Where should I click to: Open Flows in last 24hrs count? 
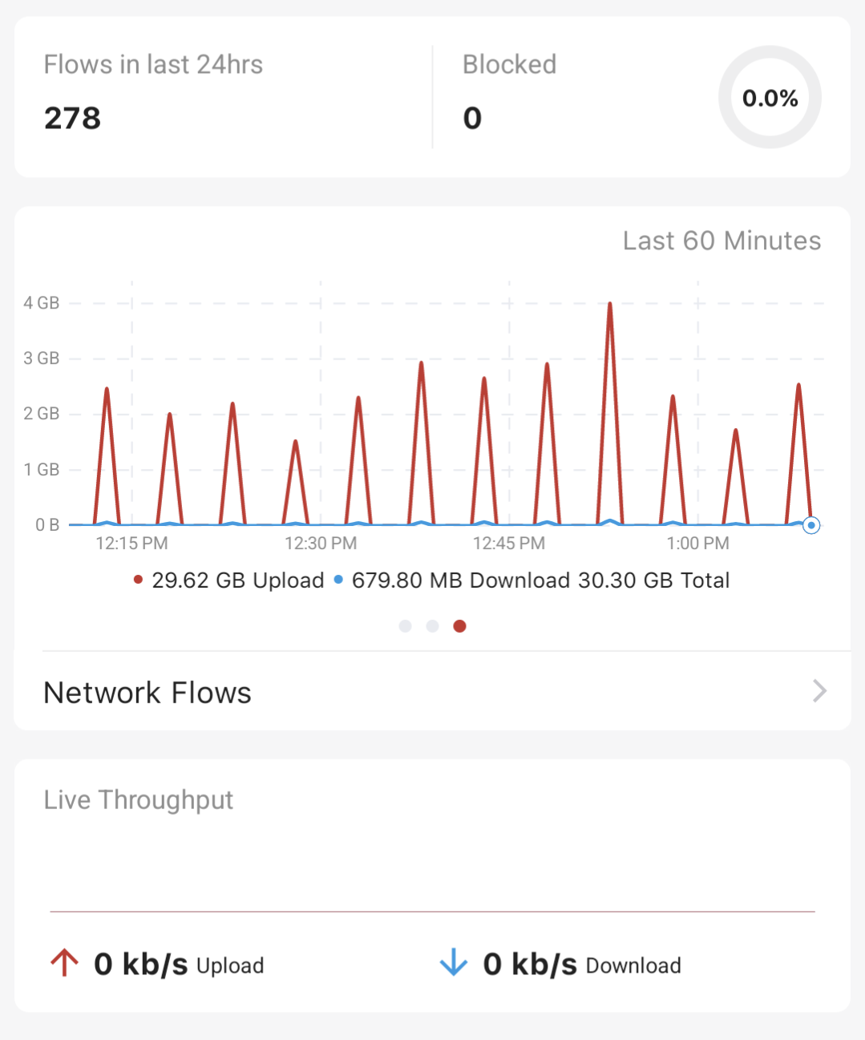[x=73, y=118]
